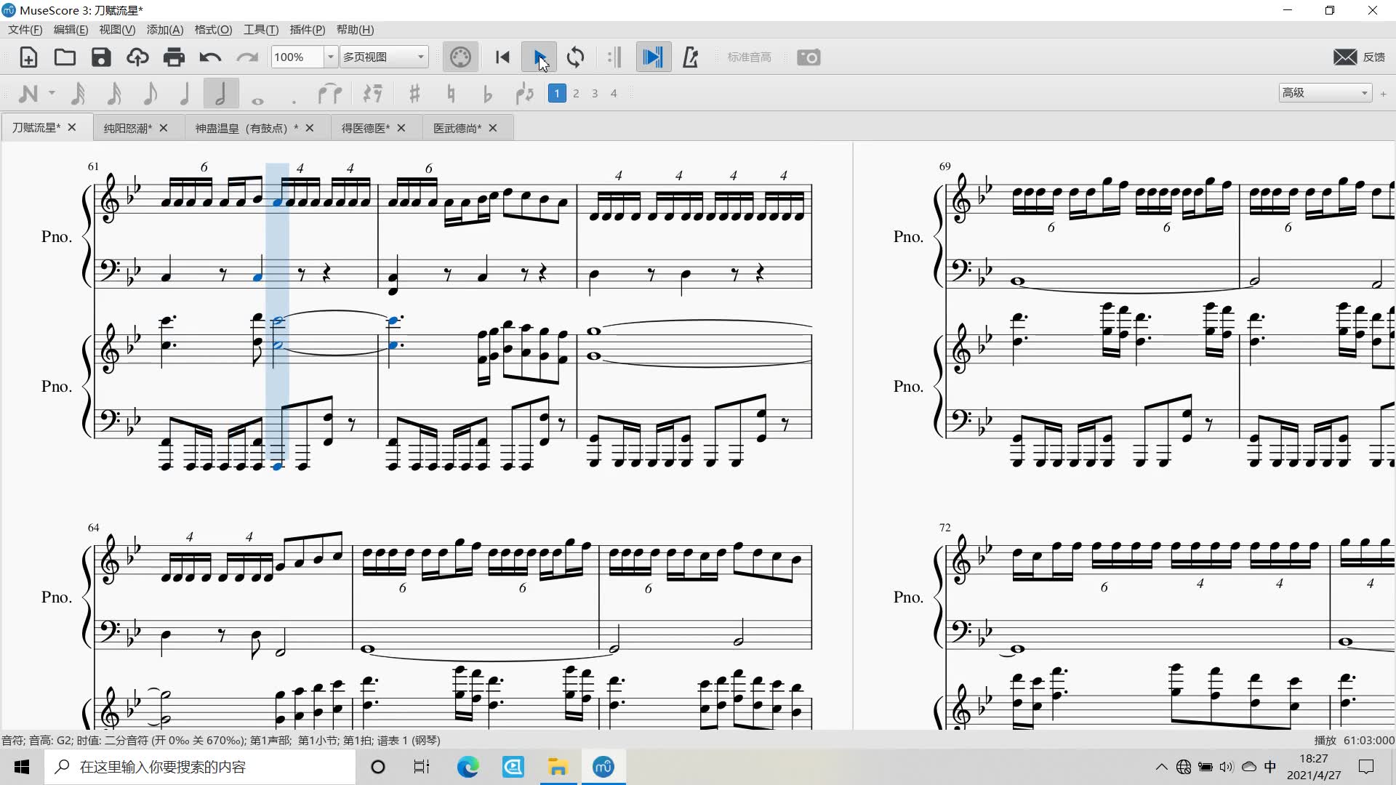Create a new score
1396x785 pixels.
(x=28, y=57)
